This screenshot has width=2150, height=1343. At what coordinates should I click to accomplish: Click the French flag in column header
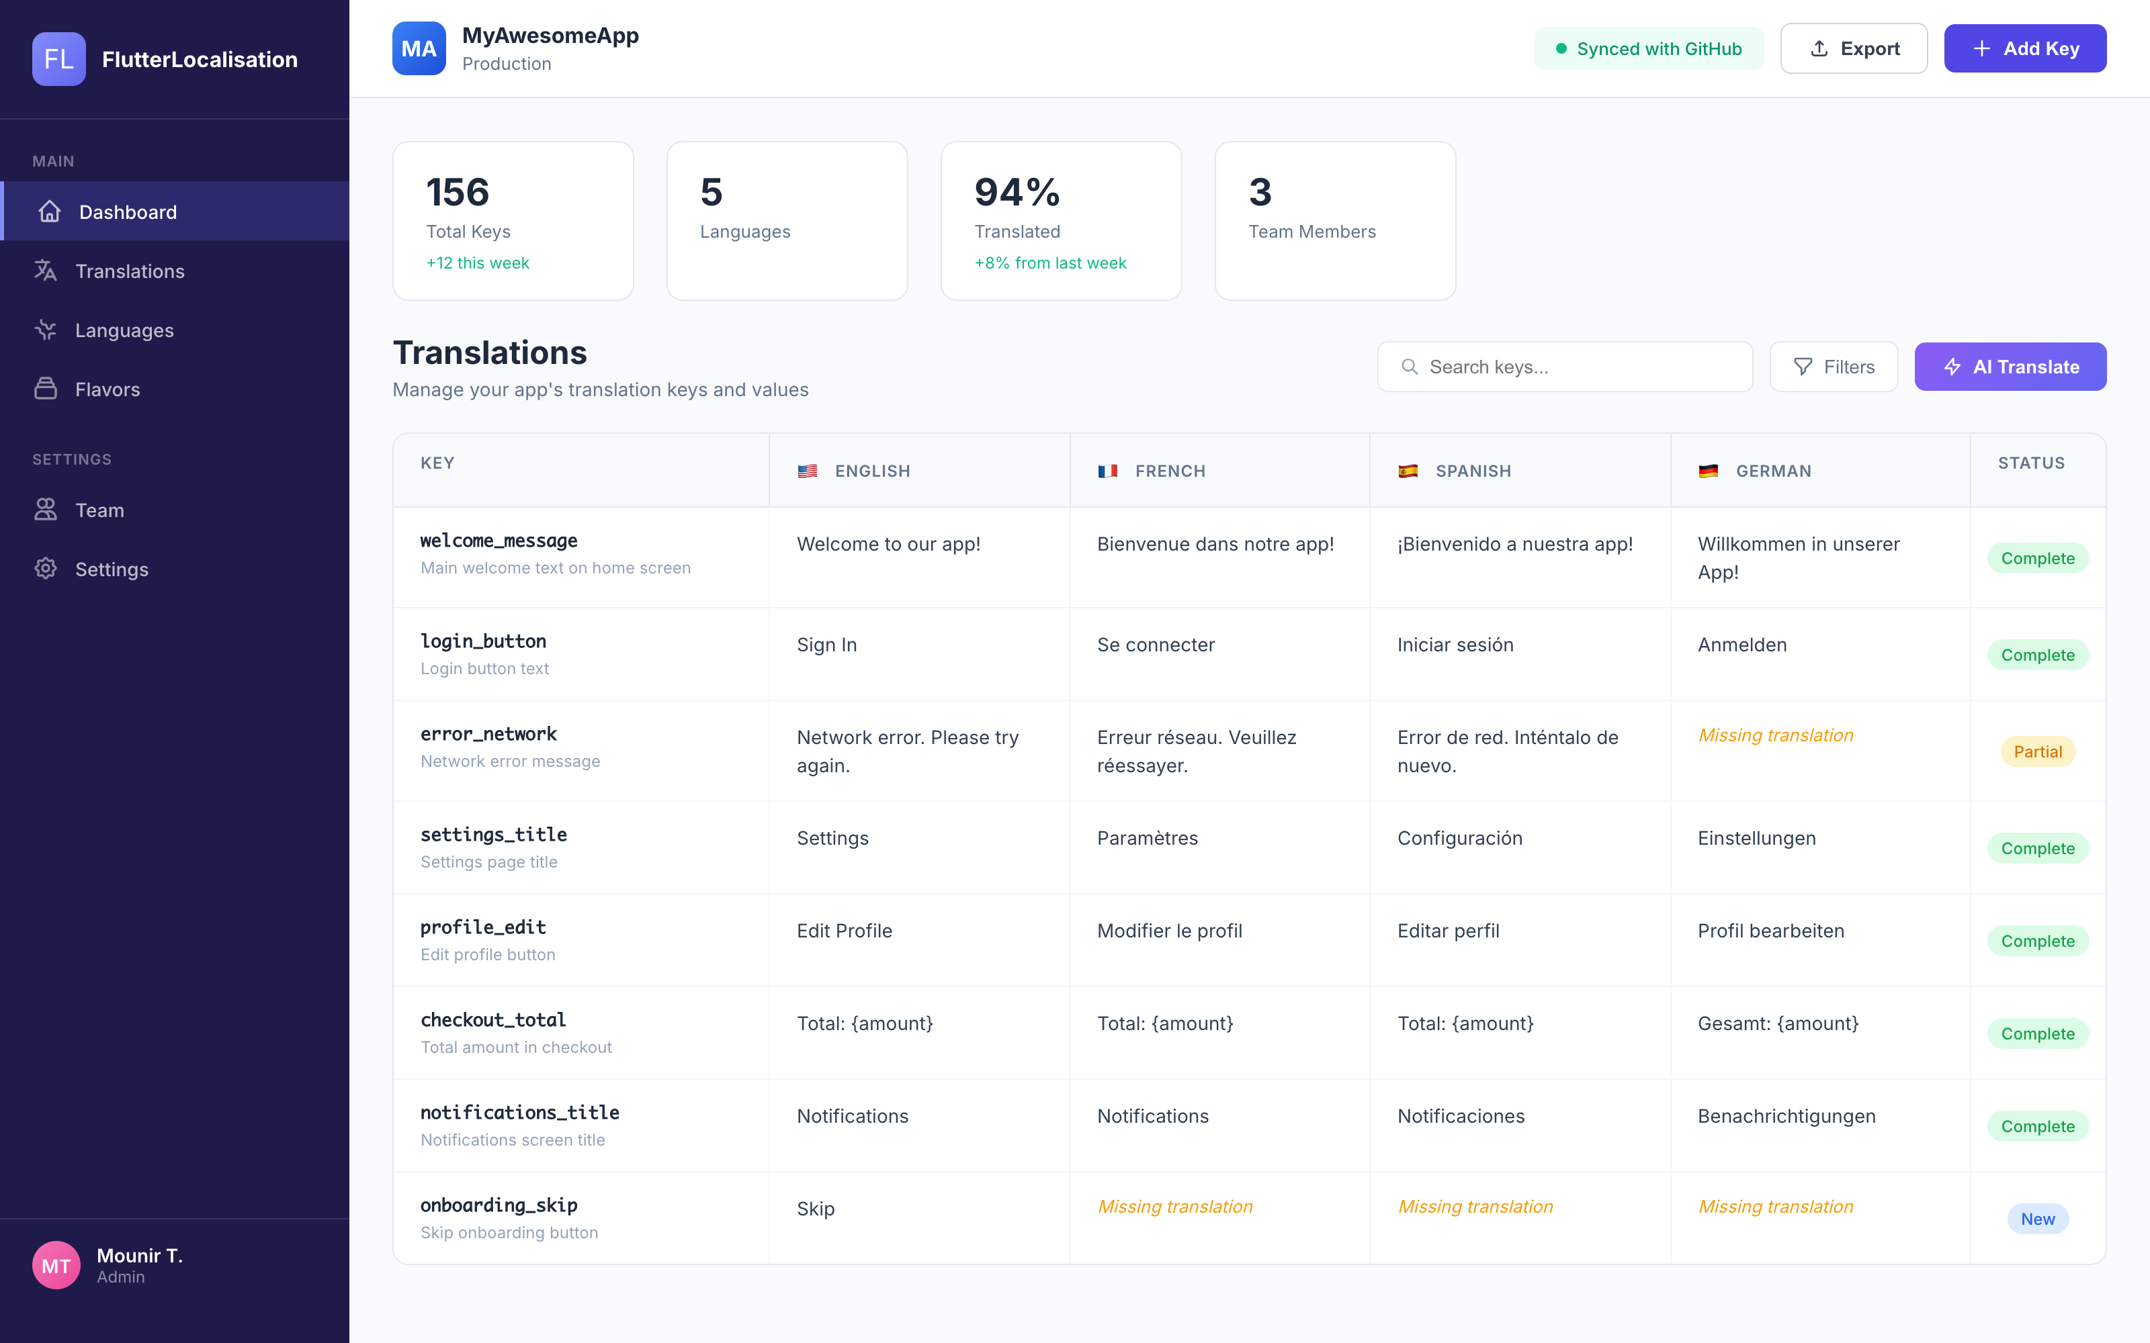tap(1108, 471)
